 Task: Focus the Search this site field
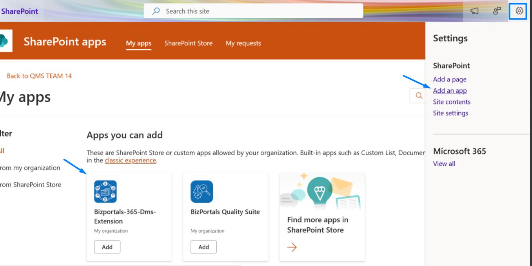(x=253, y=11)
